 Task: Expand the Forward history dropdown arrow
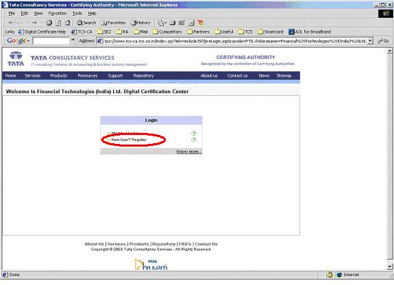42,23
